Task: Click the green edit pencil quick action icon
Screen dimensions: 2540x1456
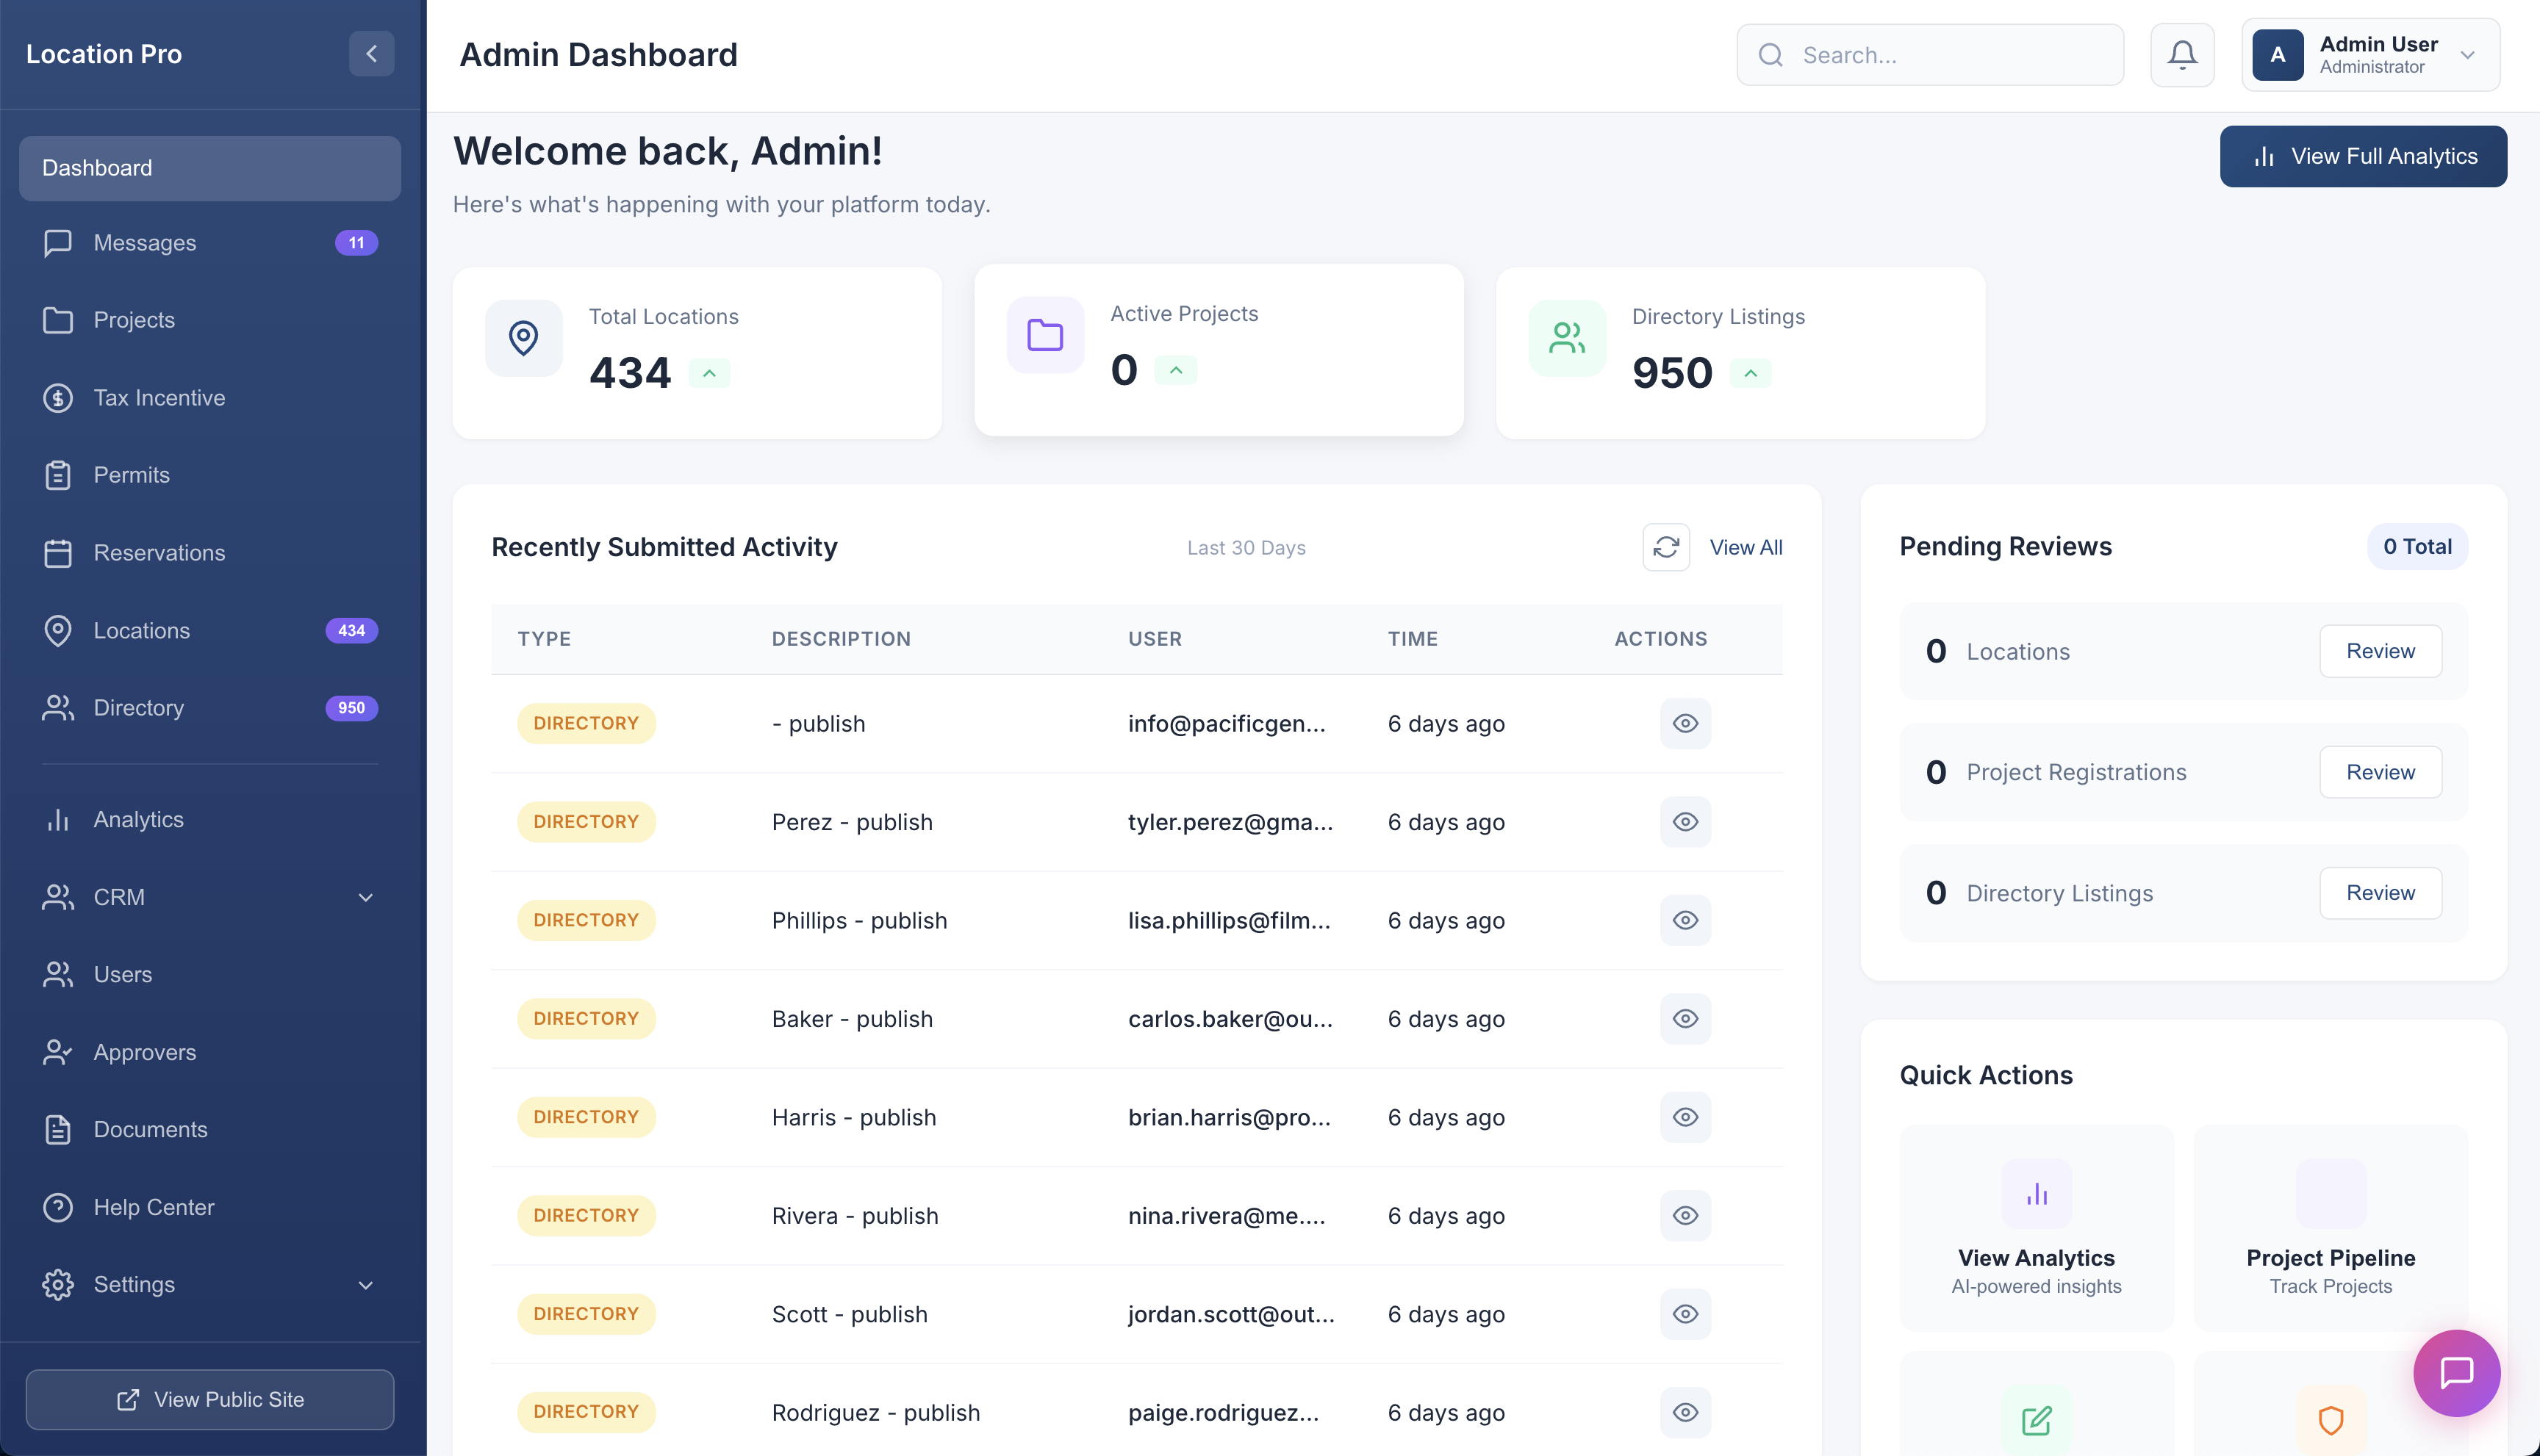Action: [2036, 1420]
